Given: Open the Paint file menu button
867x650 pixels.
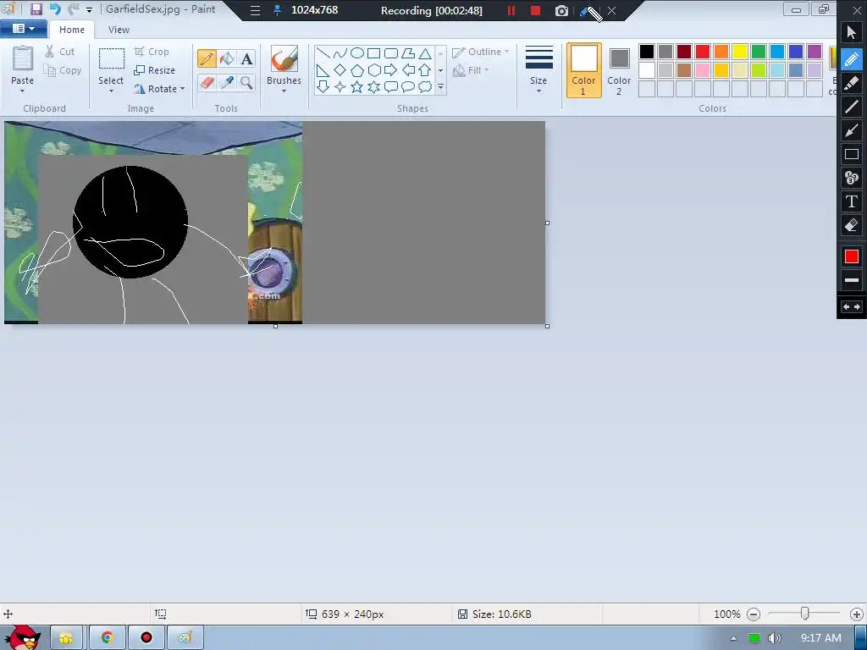Looking at the screenshot, I should tap(23, 28).
